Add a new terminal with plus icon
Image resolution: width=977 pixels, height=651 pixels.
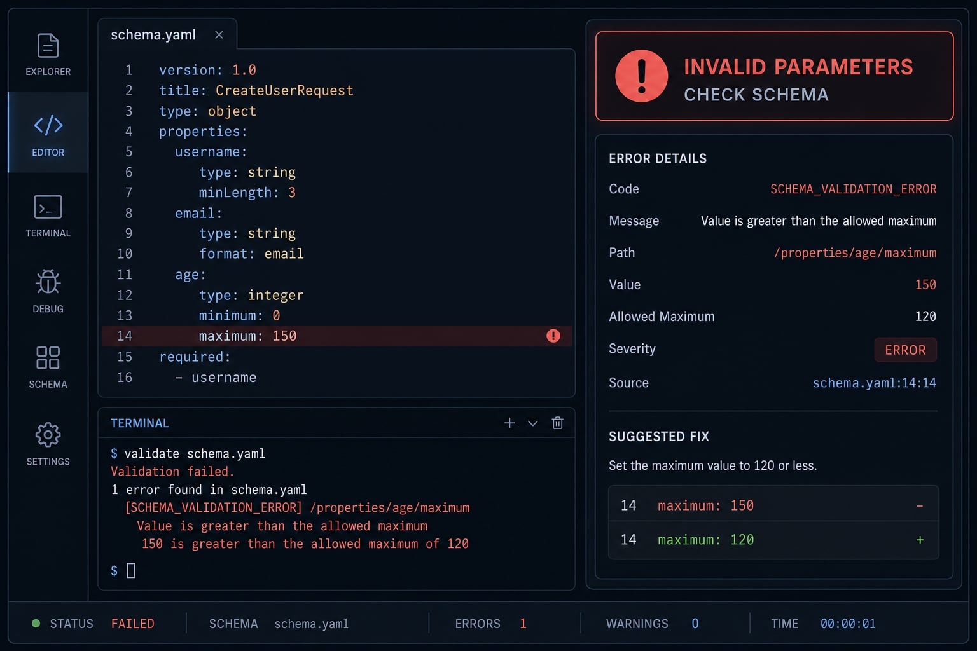509,423
